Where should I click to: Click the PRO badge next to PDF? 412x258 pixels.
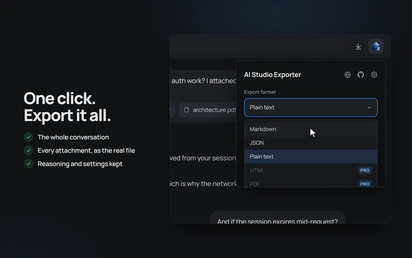click(365, 184)
